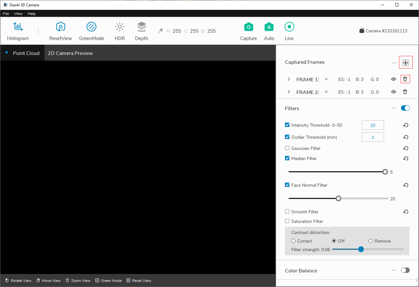Switch to the 2D Camera Preview tab
Image resolution: width=419 pixels, height=287 pixels.
70,53
